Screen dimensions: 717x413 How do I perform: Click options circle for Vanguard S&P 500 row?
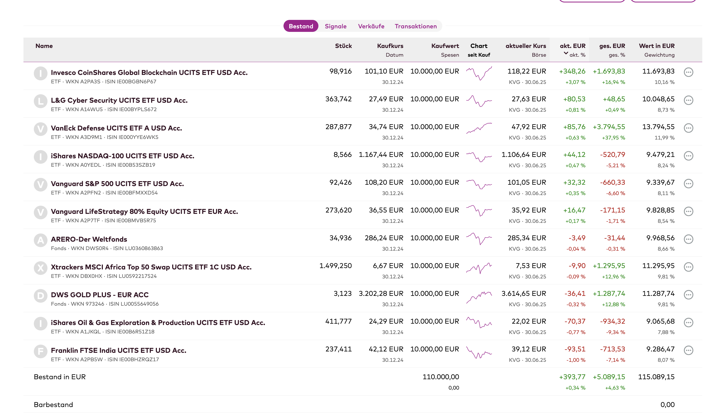[688, 184]
